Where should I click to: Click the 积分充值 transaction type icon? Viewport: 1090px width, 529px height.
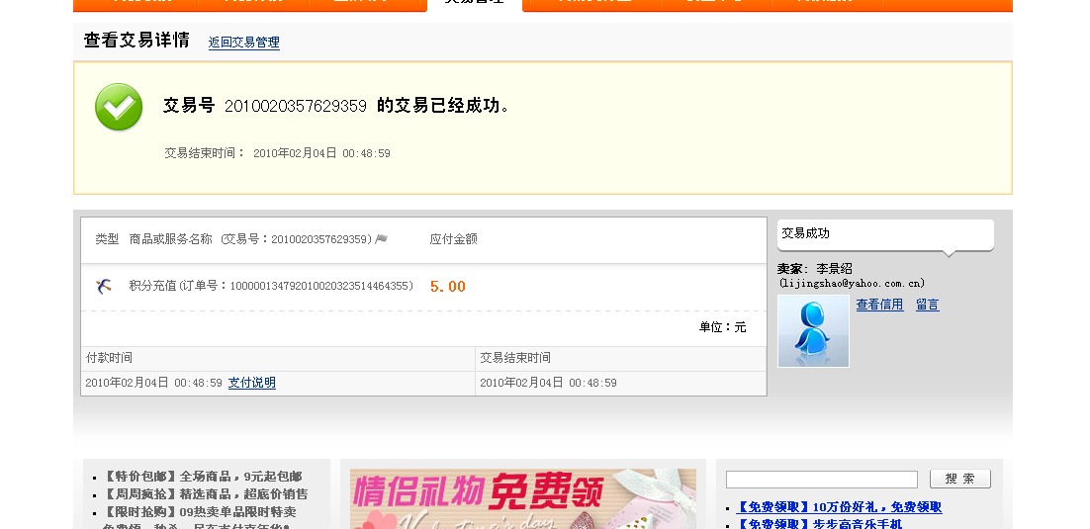104,287
